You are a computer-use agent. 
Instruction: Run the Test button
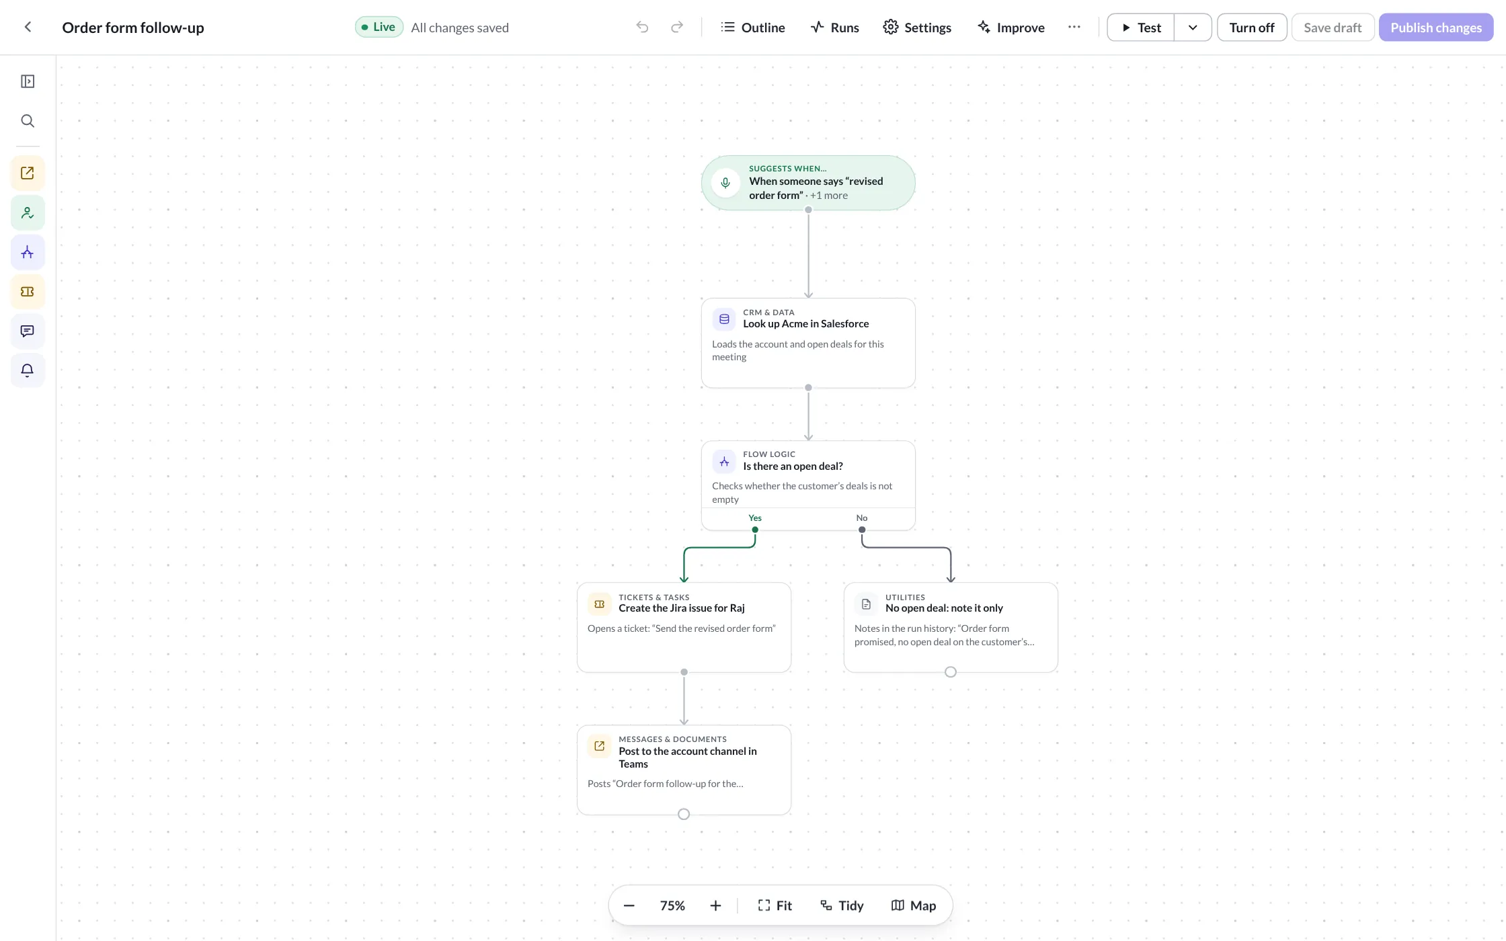point(1141,28)
